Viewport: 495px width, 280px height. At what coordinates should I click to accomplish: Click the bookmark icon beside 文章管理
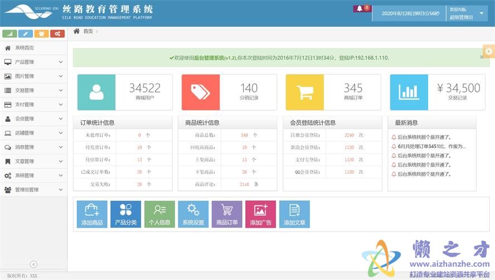pos(8,161)
